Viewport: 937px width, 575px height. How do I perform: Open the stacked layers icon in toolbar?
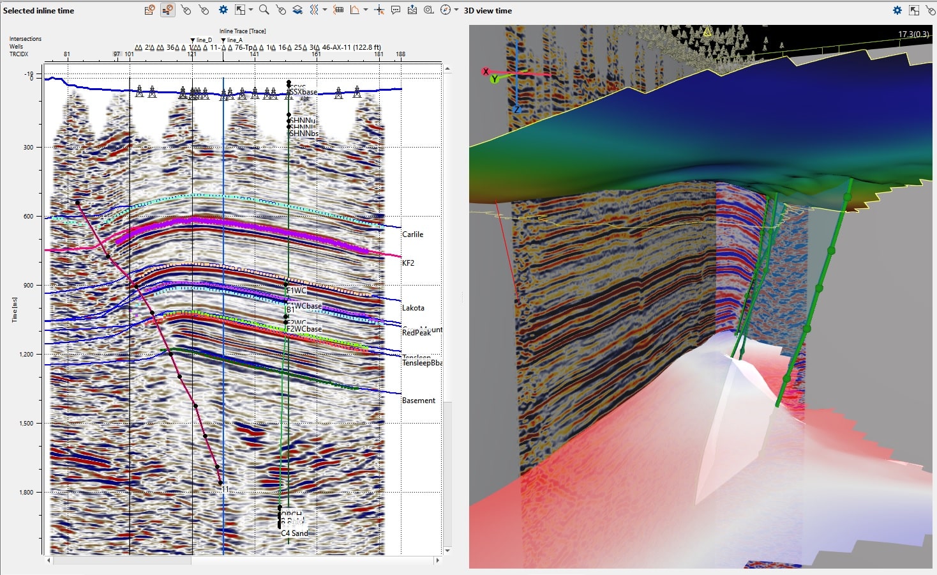point(297,10)
